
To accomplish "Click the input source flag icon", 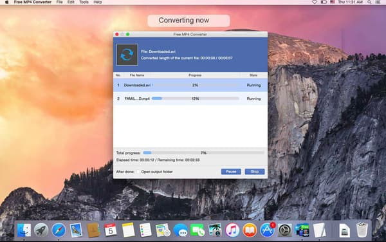I will tap(333, 2).
